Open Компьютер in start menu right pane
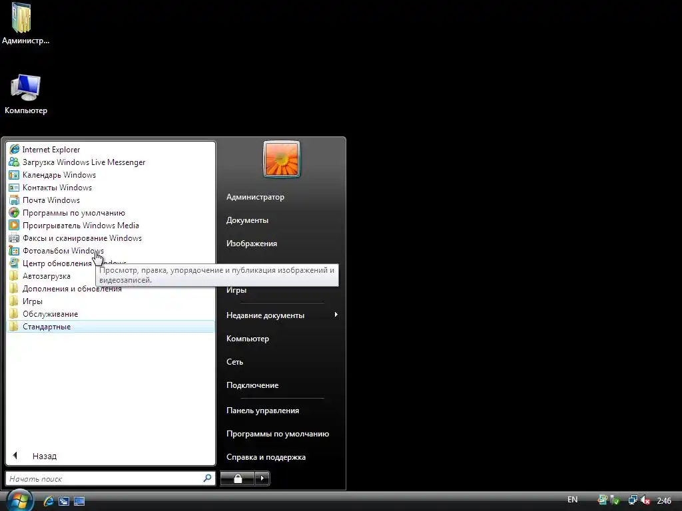 248,339
